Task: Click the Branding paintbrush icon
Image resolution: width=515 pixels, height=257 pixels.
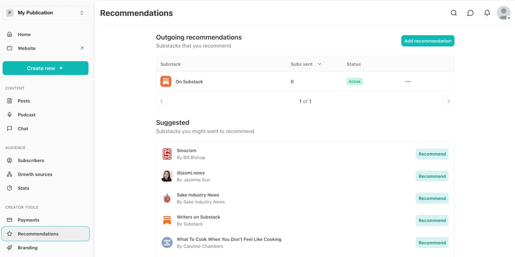Action: (x=10, y=248)
